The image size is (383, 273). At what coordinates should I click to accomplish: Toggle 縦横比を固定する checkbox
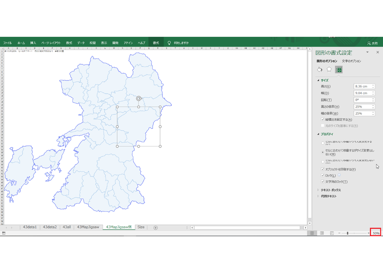pos(322,120)
